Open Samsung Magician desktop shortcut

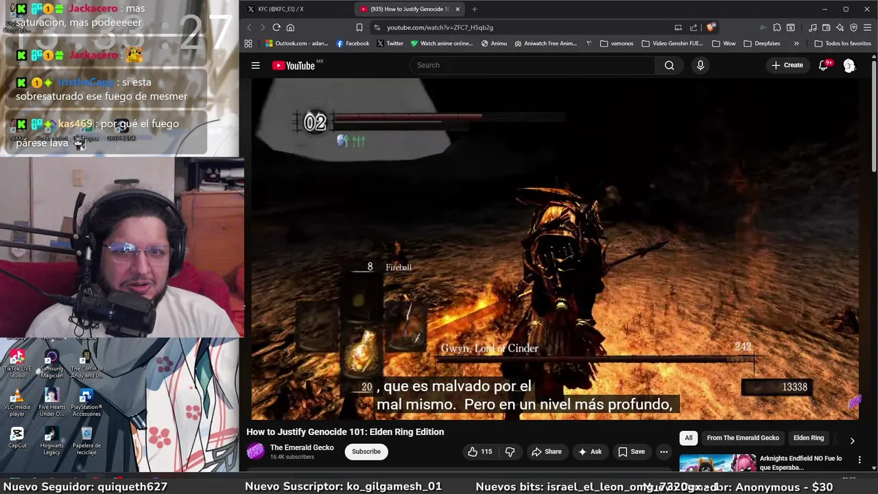pyautogui.click(x=51, y=364)
